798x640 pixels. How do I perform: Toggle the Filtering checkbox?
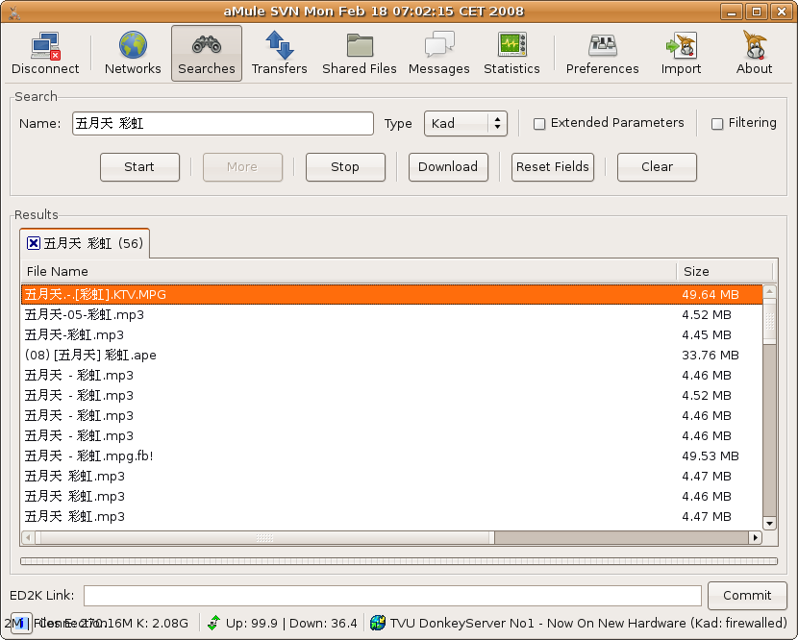[x=717, y=124]
